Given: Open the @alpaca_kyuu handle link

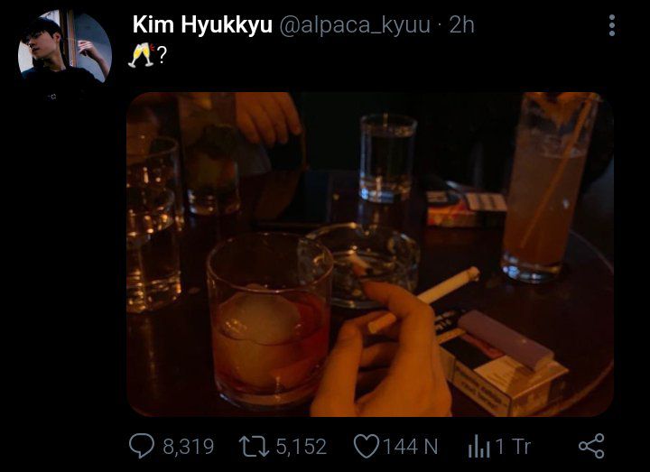Looking at the screenshot, I should click(355, 25).
